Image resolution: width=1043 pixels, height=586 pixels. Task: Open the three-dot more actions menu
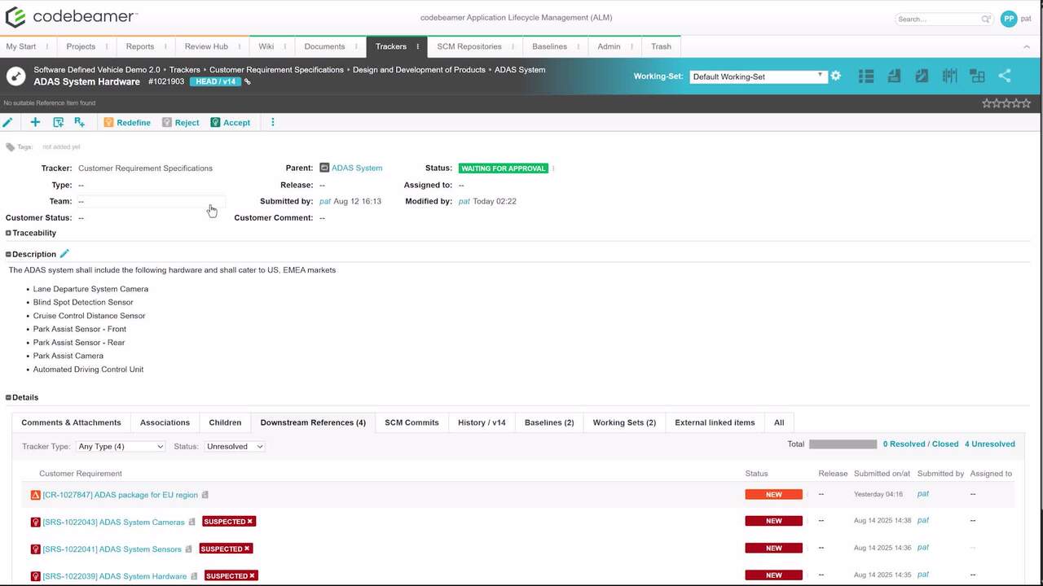[273, 122]
